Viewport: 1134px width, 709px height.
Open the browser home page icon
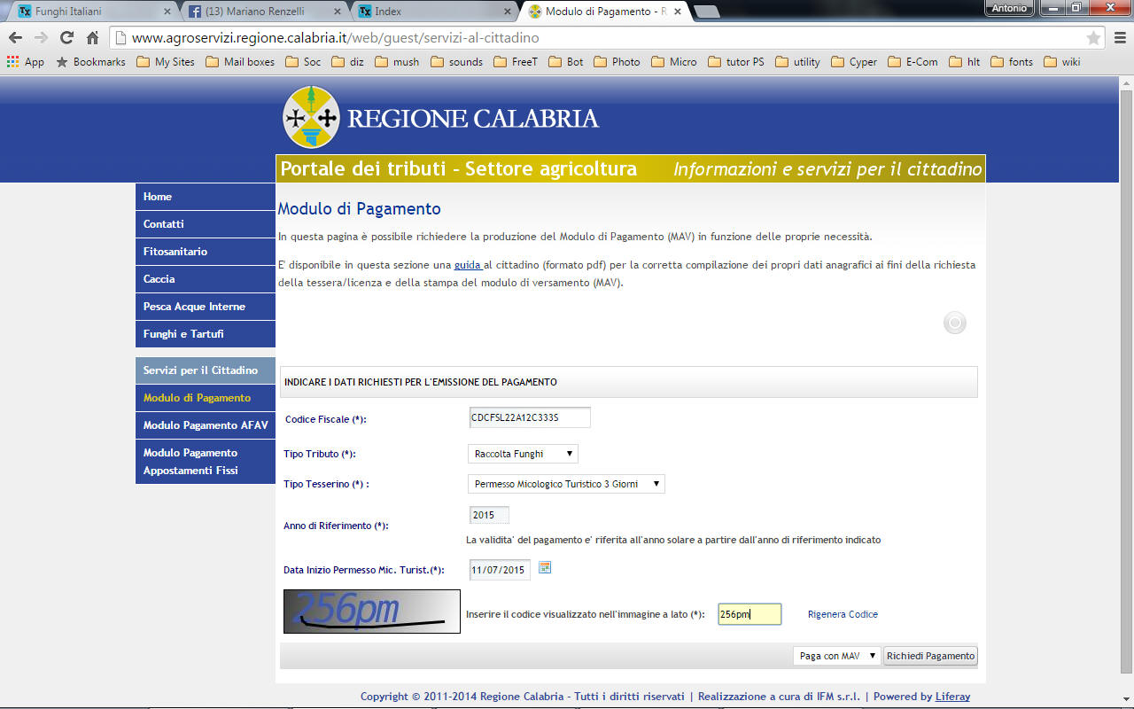coord(92,38)
